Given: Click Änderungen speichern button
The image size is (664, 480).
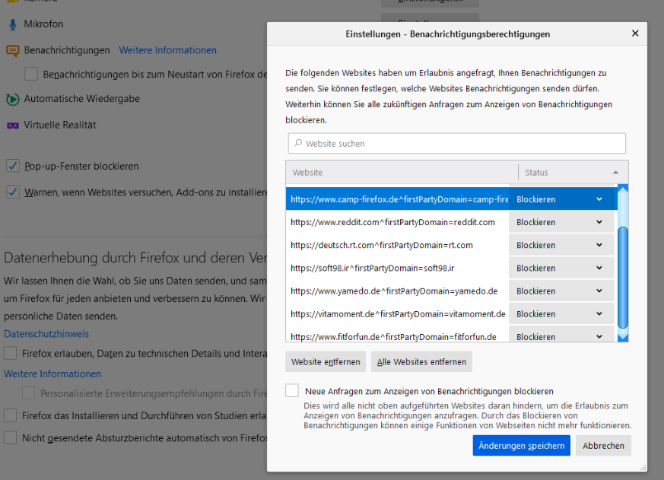Looking at the screenshot, I should pyautogui.click(x=521, y=446).
